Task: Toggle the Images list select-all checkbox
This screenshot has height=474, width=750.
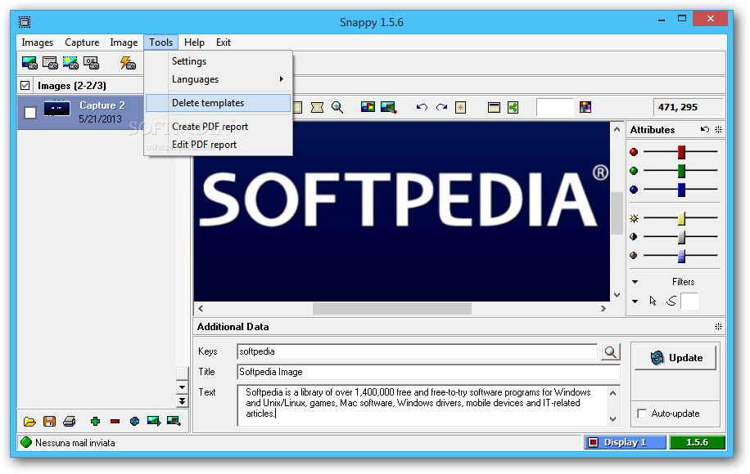Action: tap(25, 86)
